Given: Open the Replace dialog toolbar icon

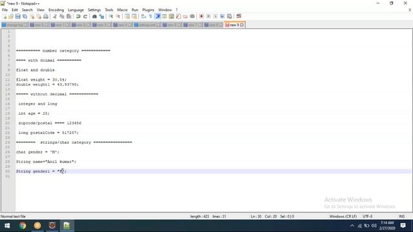Looking at the screenshot, I should [101, 16].
